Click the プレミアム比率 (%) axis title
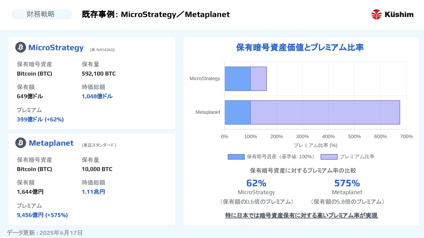Viewport: 424px width, 238px height. click(316, 145)
